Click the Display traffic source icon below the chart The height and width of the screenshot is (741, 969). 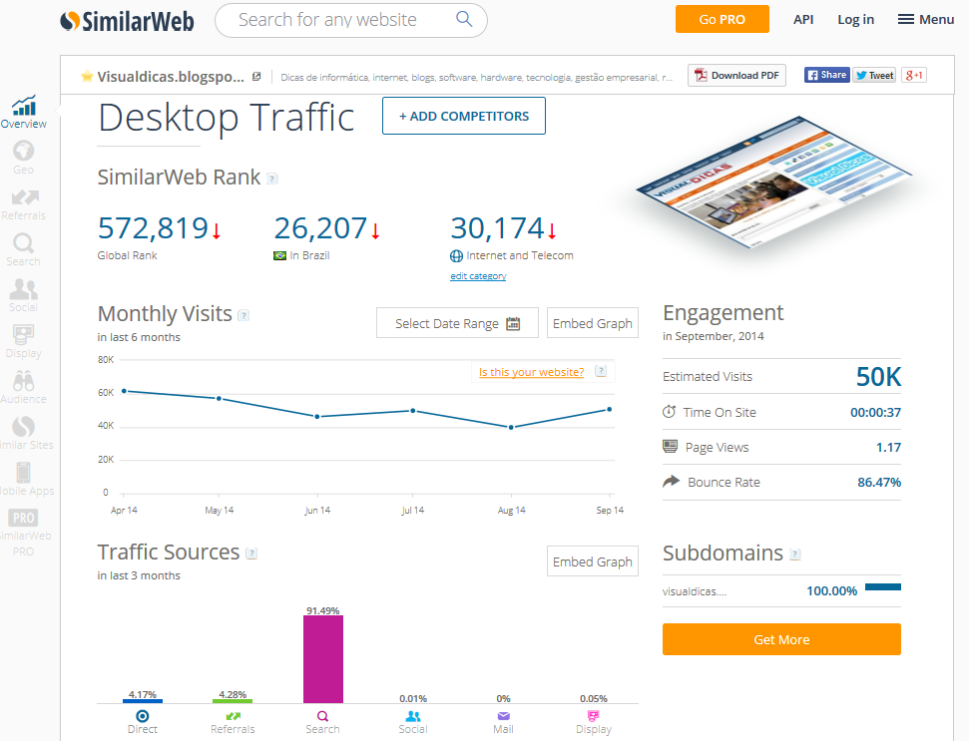593,716
